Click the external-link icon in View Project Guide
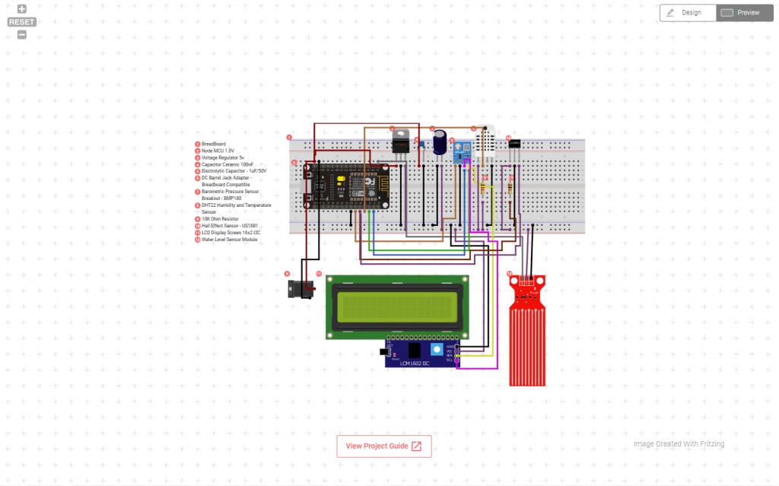The width and height of the screenshot is (779, 486). coord(416,446)
